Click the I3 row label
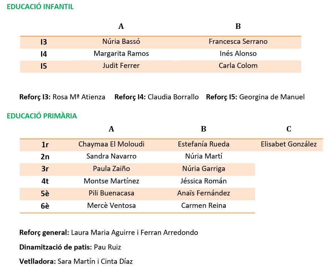Image resolution: width=328 pixels, height=270 pixels. [x=44, y=42]
